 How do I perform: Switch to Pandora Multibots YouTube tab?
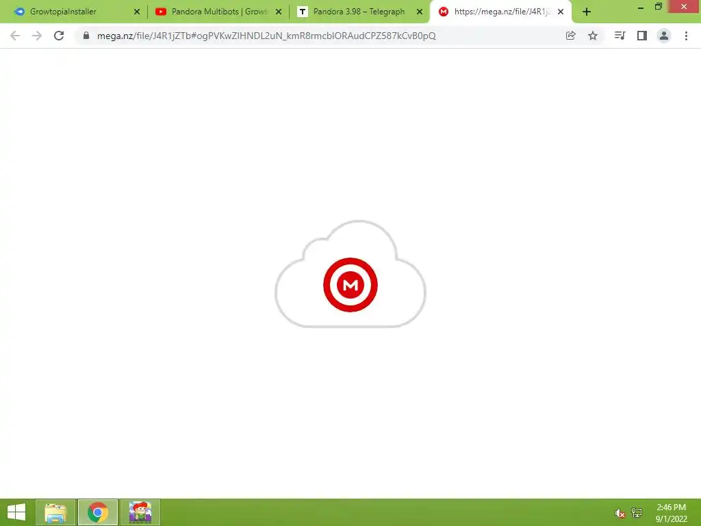tap(218, 12)
